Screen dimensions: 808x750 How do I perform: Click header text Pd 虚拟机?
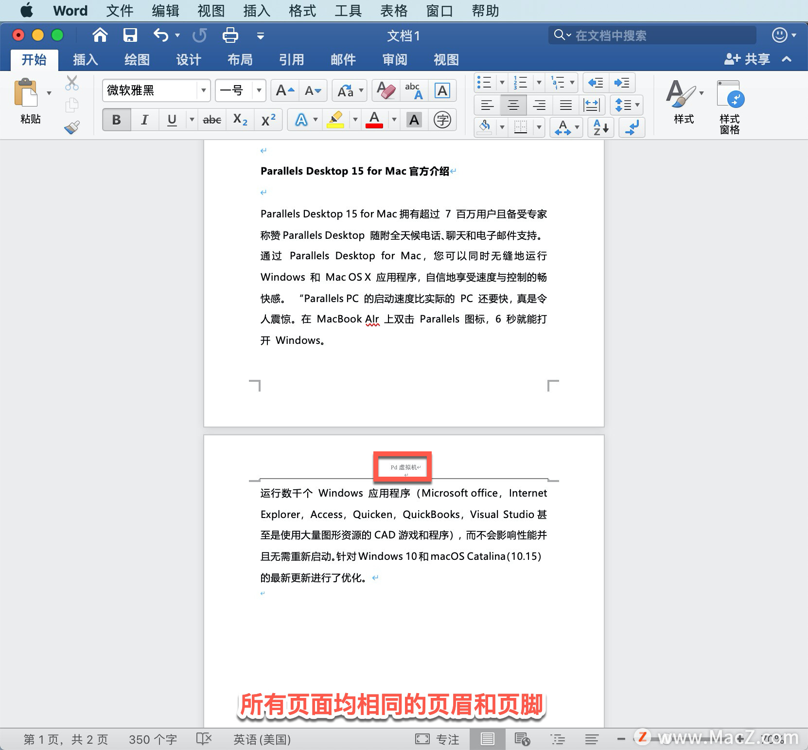tap(404, 467)
